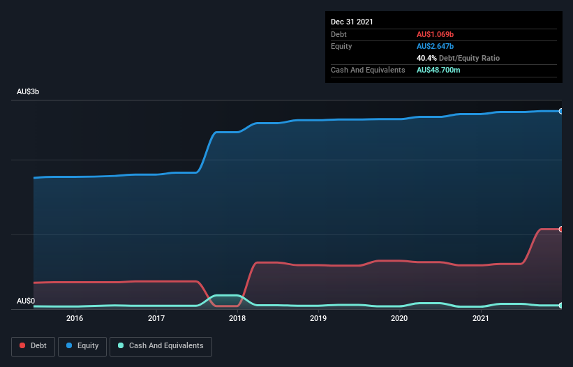Click the 40.4% Debt/Equity Ratio text
The image size is (573, 367).
click(x=459, y=58)
